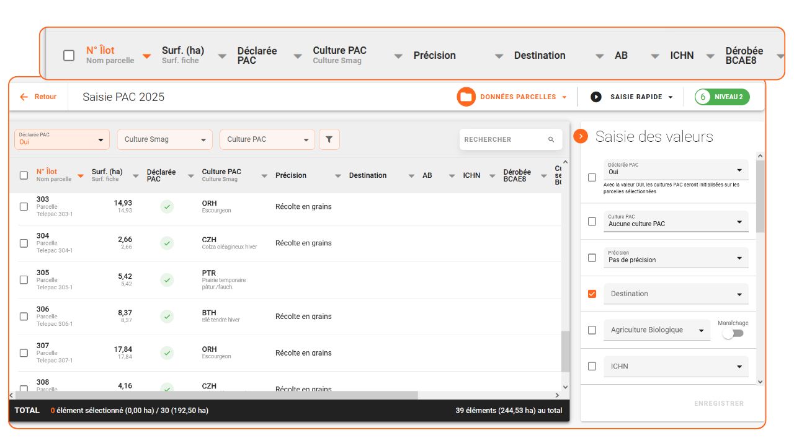This screenshot has width=794, height=446.
Task: Click the AB column header in the grid
Action: pos(427,175)
